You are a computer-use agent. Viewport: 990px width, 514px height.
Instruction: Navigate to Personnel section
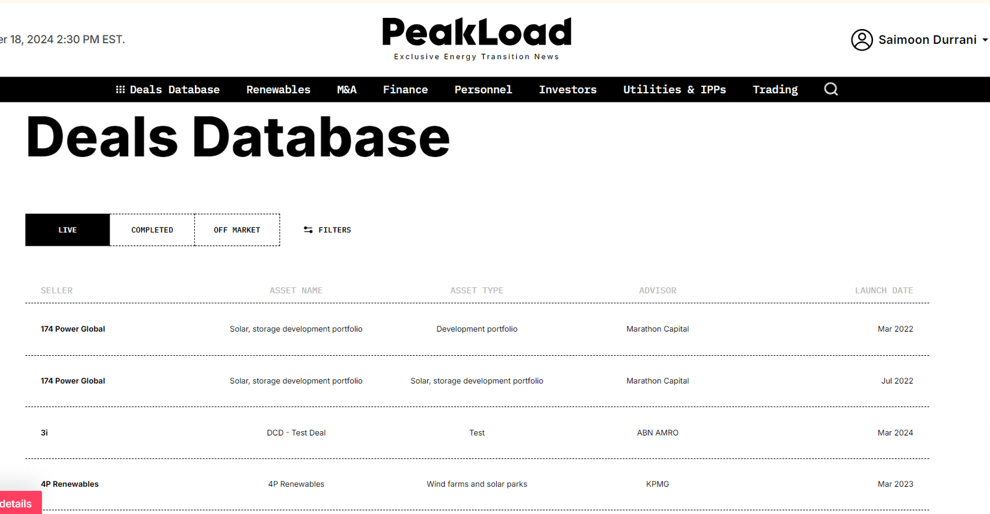point(483,90)
